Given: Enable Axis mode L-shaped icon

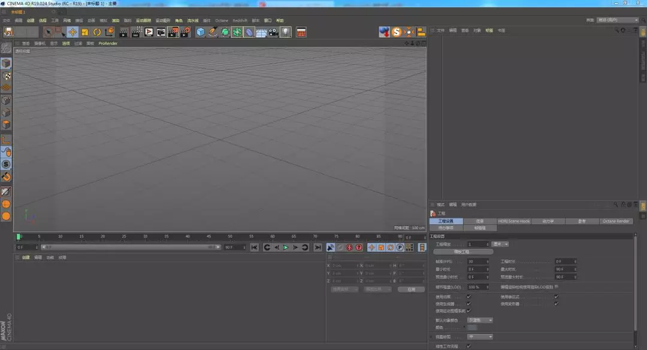Looking at the screenshot, I should (x=6, y=140).
